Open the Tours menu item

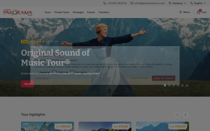48,12
